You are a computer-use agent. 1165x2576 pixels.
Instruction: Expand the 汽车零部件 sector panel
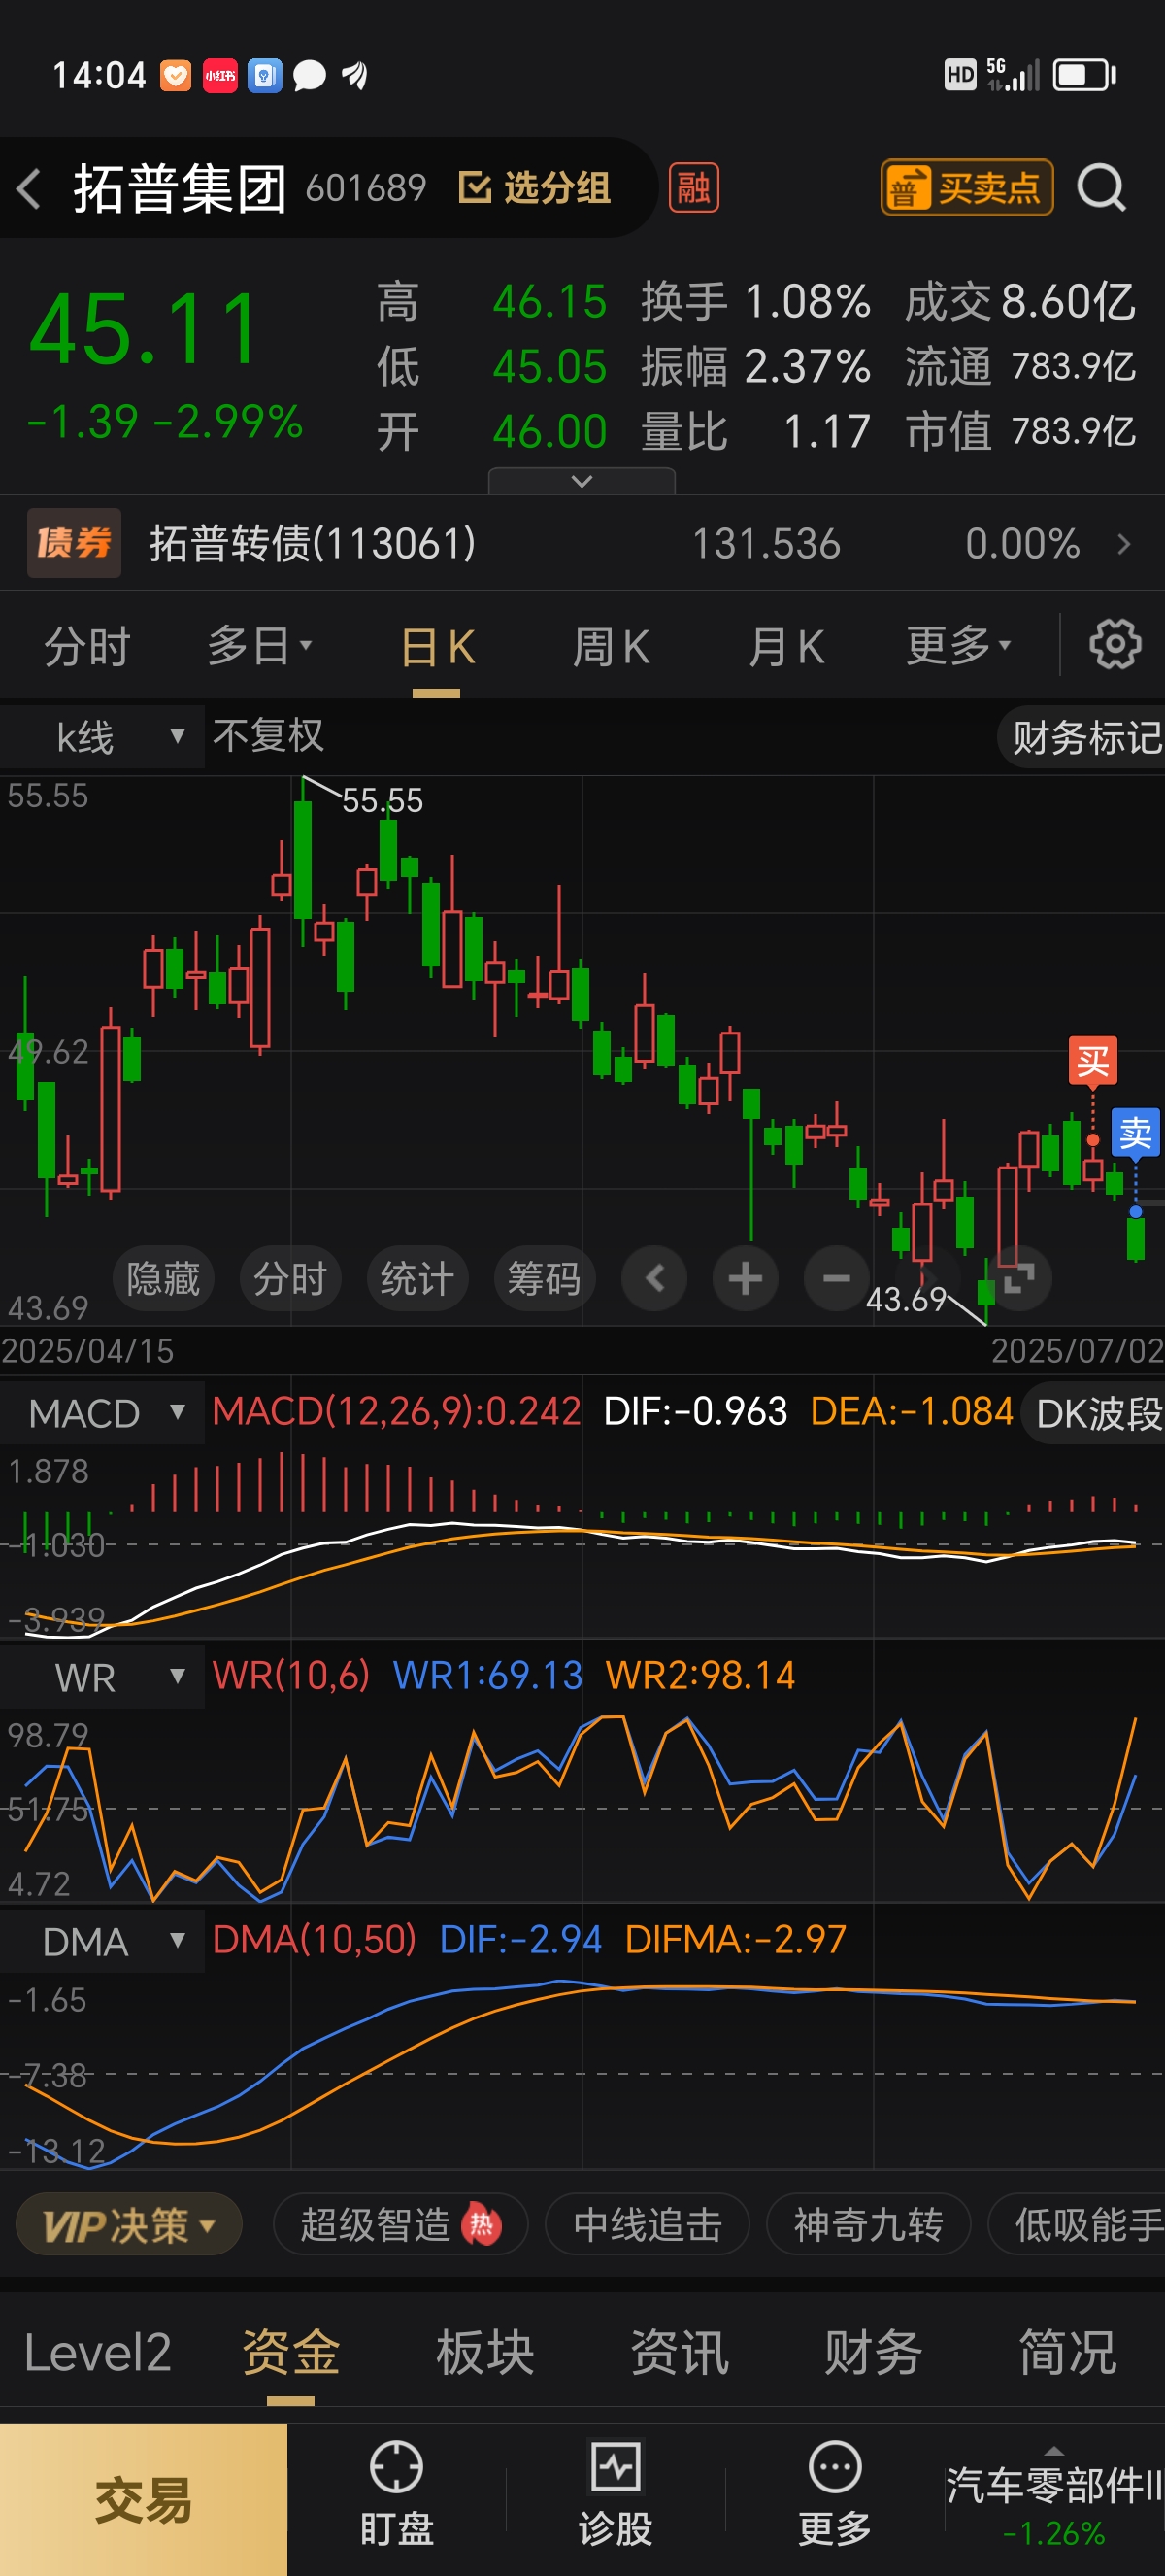pyautogui.click(x=1054, y=2498)
